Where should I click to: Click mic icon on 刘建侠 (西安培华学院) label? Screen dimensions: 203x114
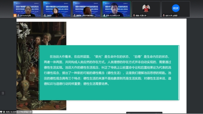coord(74,16)
